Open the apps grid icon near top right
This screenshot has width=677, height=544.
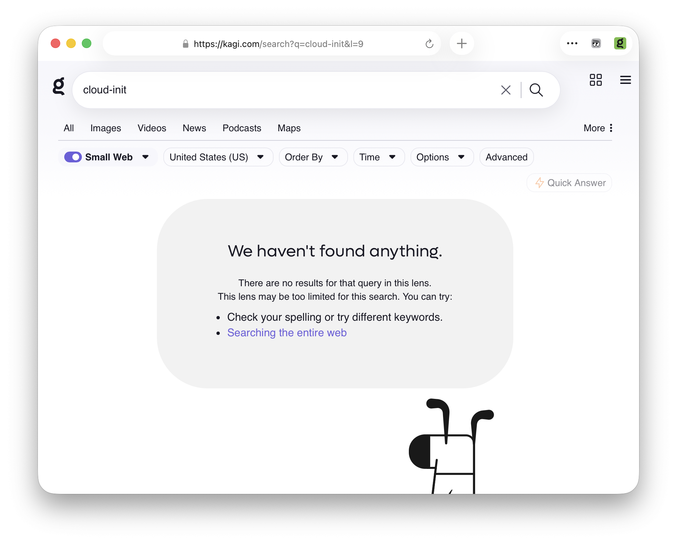point(596,80)
